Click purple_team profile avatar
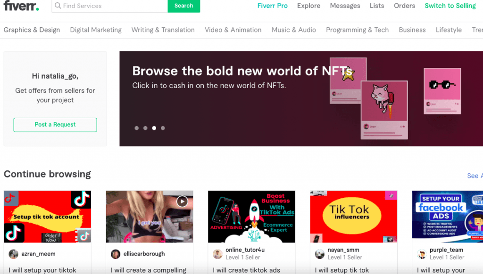Viewport: 483px width, 274px height. click(422, 254)
